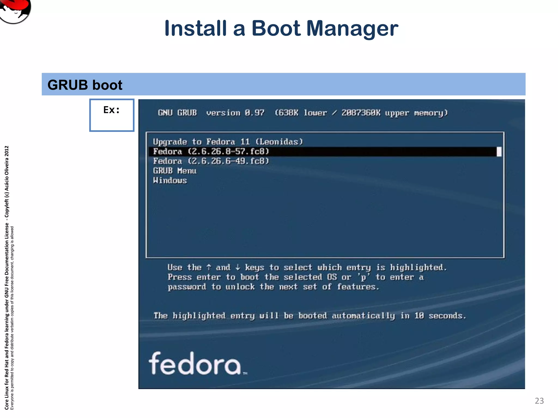Click the 'GRUB boot' section heading
Viewport: 558px width, 418px height.
click(85, 85)
